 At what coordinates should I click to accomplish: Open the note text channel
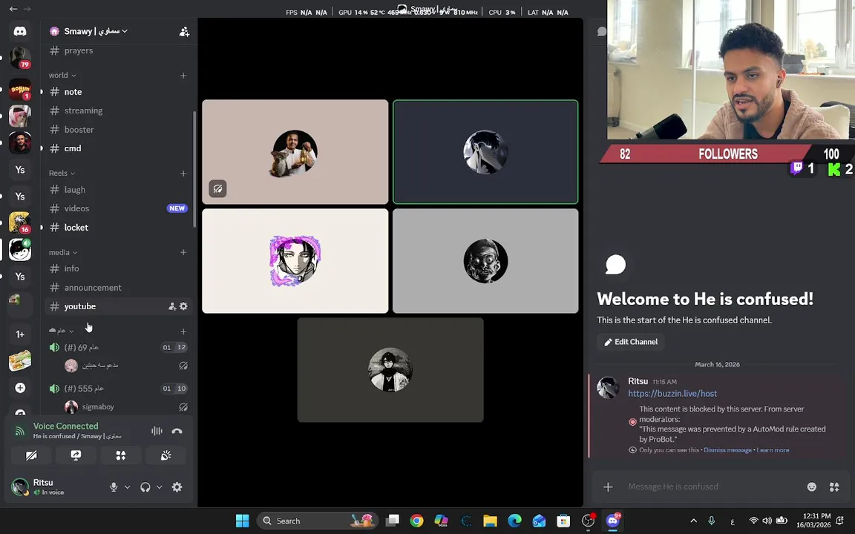click(x=118, y=91)
